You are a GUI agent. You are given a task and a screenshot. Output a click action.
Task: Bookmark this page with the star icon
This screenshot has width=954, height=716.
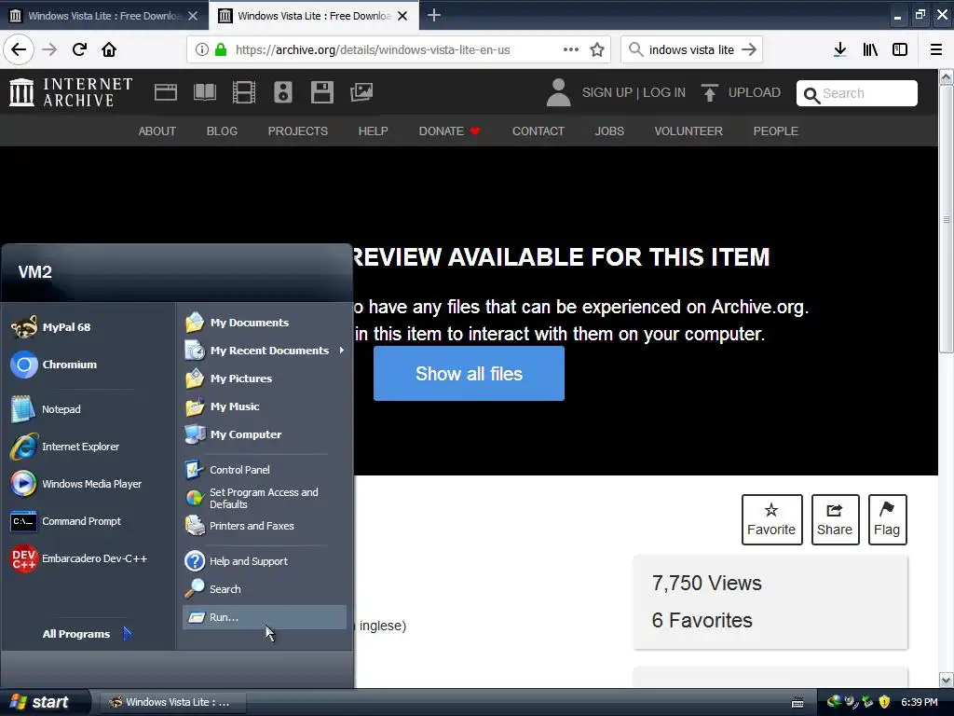(x=597, y=49)
